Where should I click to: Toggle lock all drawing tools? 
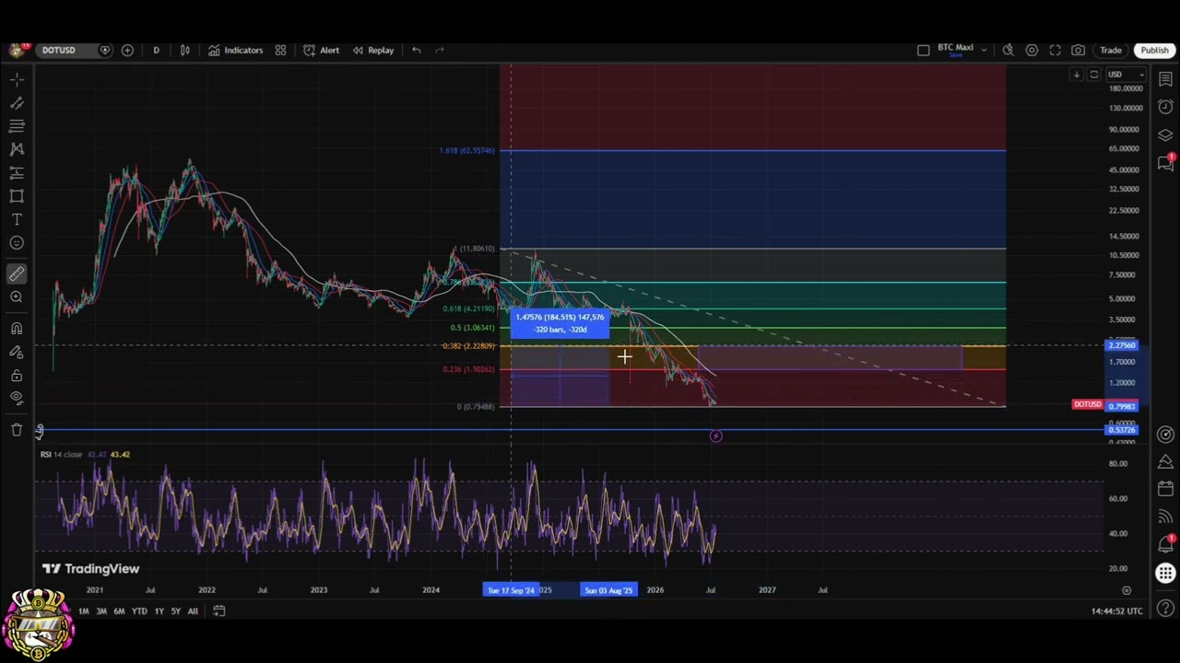pos(17,376)
